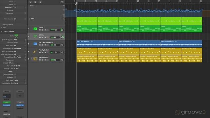Solo the Kalimba track
This screenshot has width=210, height=118.
click(x=42, y=37)
